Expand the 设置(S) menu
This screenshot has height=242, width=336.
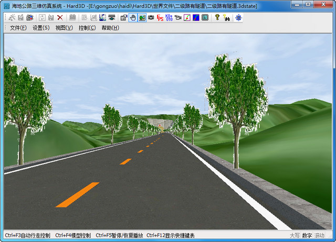(x=41, y=28)
